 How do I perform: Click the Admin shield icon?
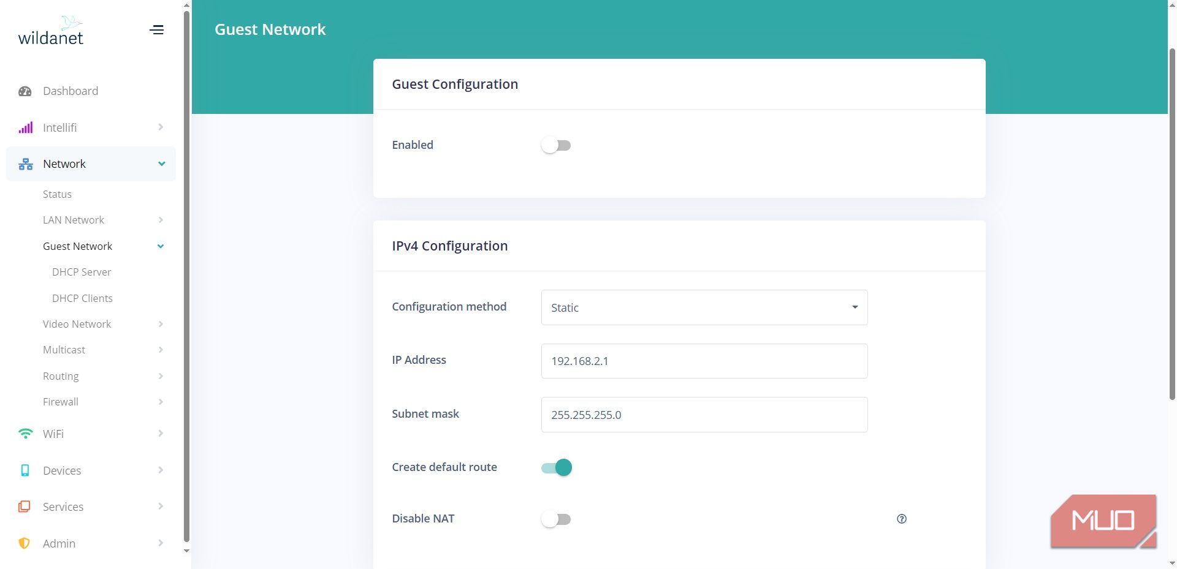pos(25,543)
